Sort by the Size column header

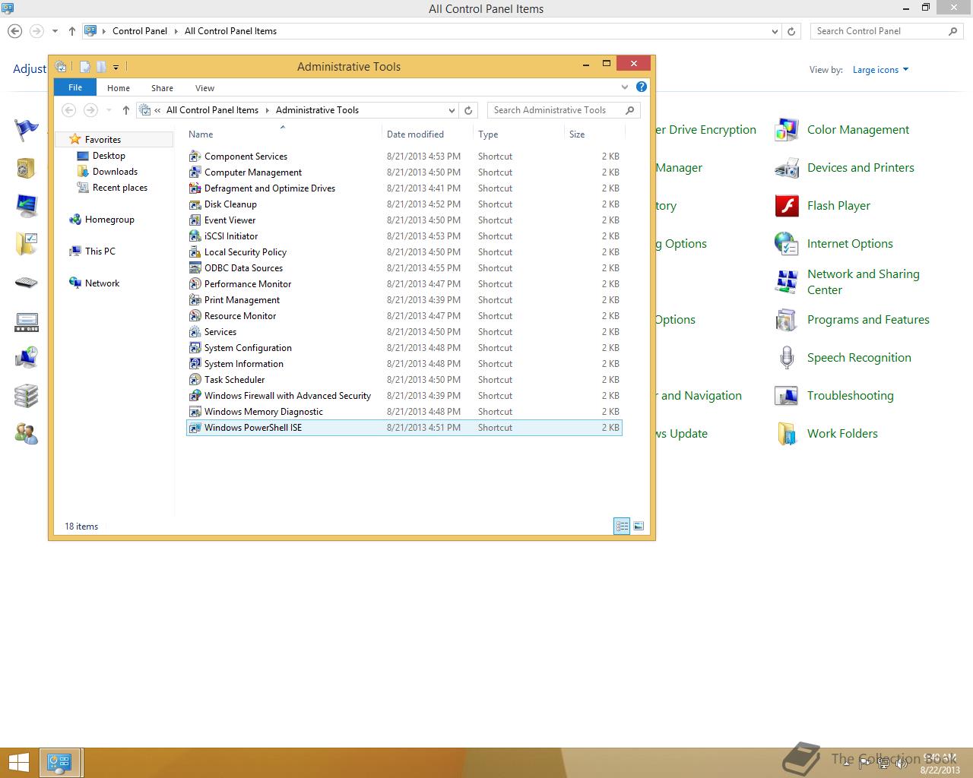(594, 134)
